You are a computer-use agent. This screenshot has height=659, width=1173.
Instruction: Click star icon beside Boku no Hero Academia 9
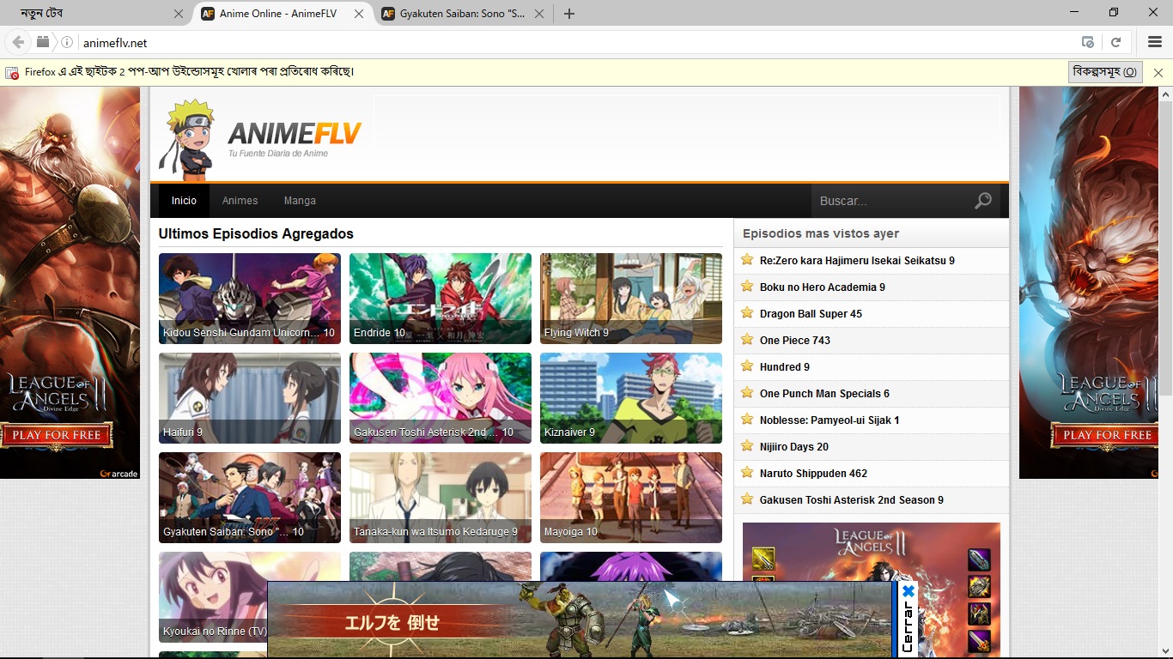click(747, 287)
